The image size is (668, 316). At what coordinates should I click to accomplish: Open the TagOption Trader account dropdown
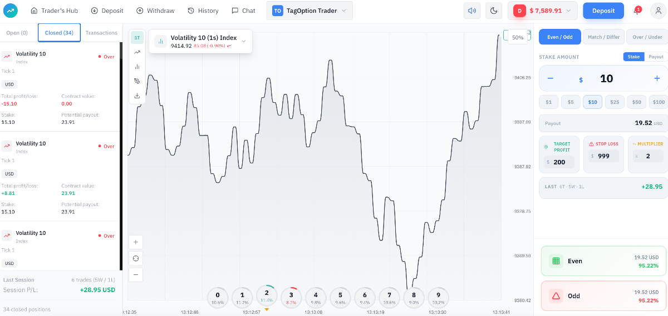coord(309,11)
